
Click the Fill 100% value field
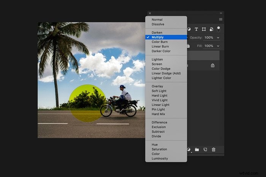coord(209,46)
